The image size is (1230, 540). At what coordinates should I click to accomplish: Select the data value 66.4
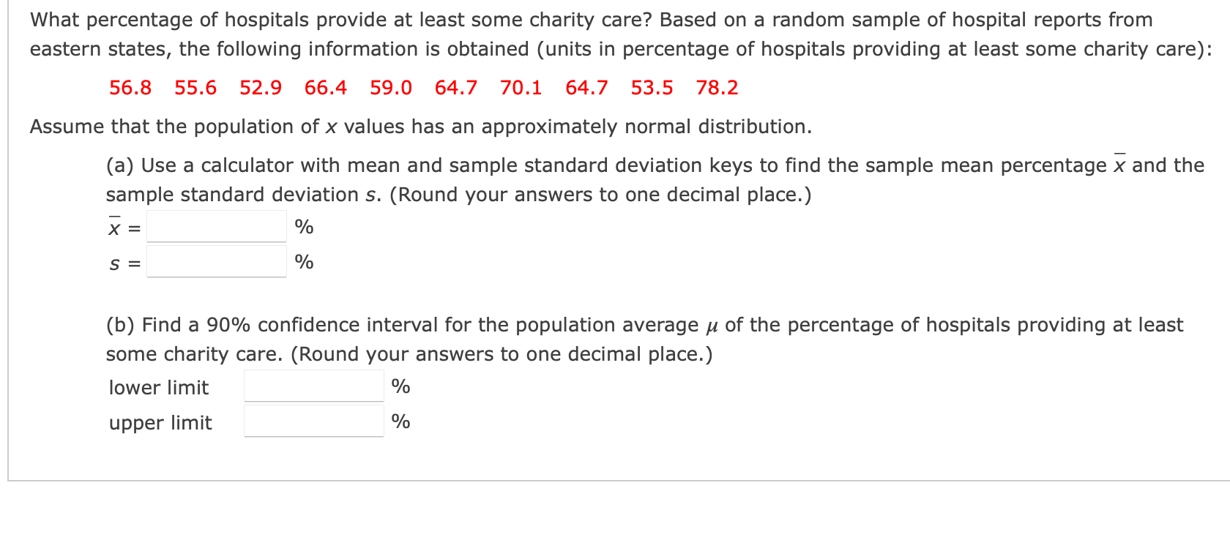point(327,87)
